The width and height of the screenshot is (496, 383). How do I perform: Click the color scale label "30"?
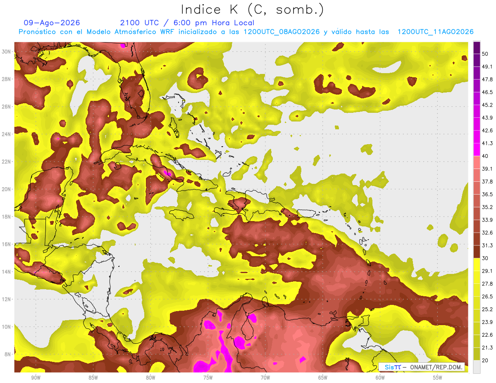485,258
